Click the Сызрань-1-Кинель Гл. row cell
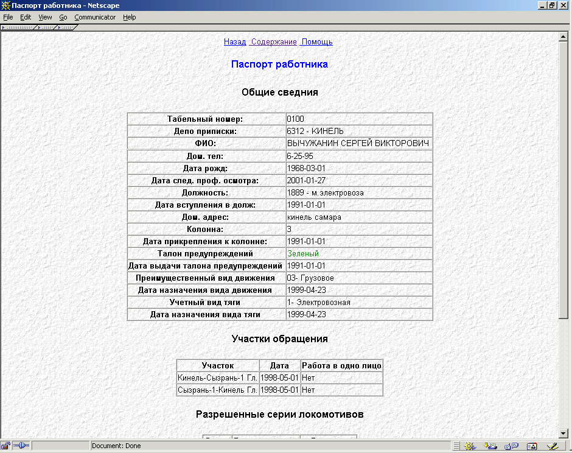Viewport: 572px width, 453px height. click(218, 390)
